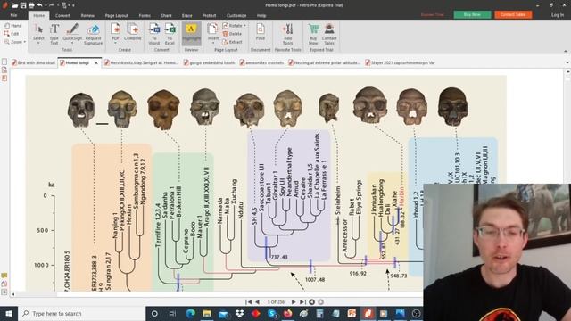Viewport: 571px width, 321px height.
Task: Click the previous view round button
Action: (311, 302)
